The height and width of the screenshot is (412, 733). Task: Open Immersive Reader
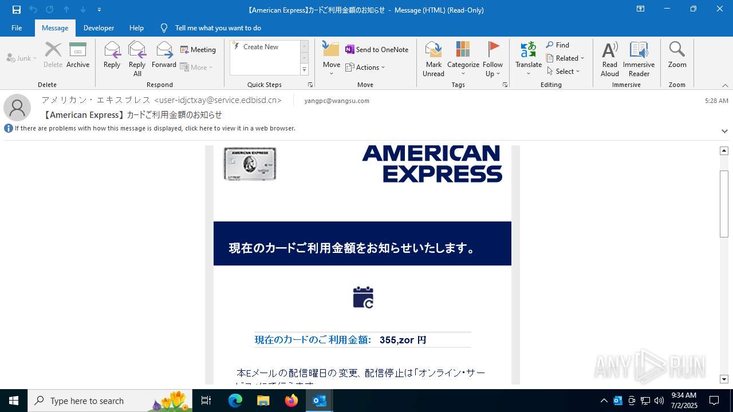coord(639,59)
